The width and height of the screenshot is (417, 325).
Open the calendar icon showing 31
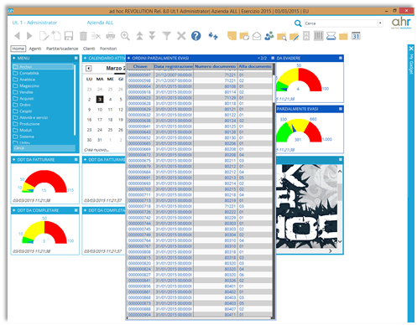pos(356,36)
